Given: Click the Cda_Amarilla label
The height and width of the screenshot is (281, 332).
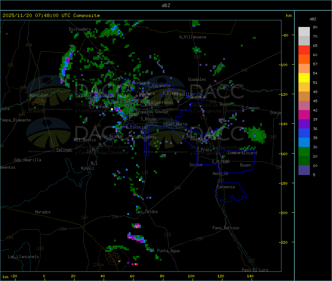Looking at the screenshot, I should pos(28,160).
